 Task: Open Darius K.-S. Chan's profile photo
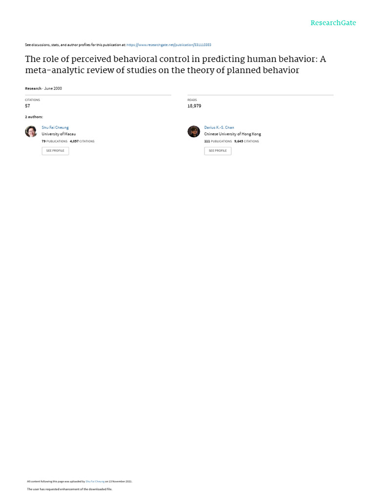[193, 131]
